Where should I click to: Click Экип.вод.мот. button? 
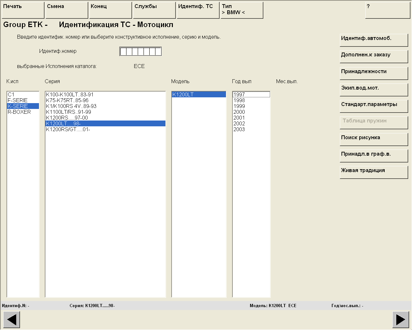click(x=374, y=90)
